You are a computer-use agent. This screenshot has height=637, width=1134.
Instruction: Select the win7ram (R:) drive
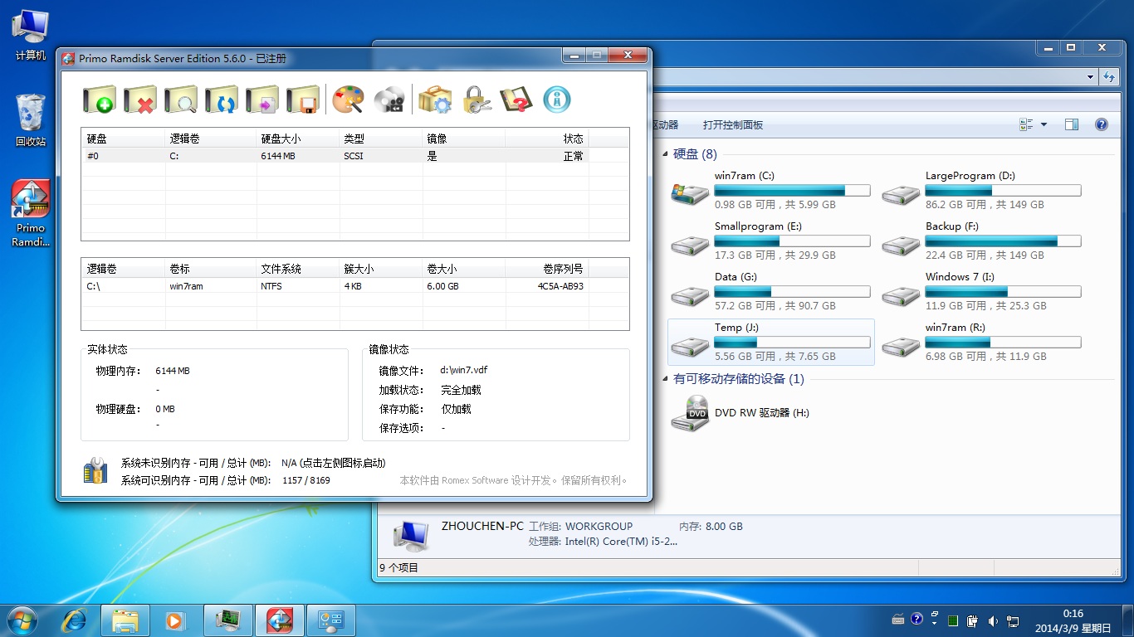point(981,342)
